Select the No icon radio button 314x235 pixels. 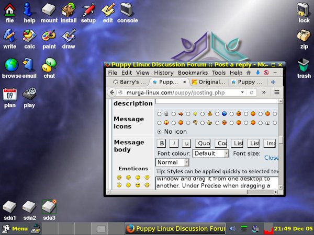(x=159, y=132)
